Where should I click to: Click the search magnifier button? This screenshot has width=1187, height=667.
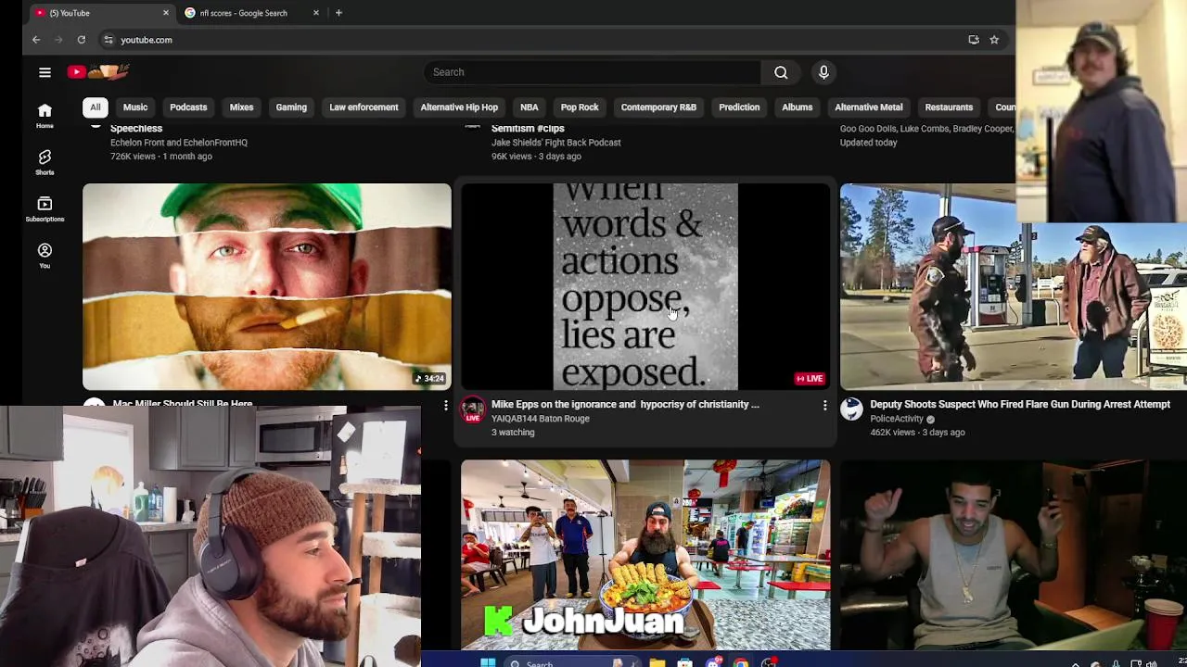(x=781, y=72)
